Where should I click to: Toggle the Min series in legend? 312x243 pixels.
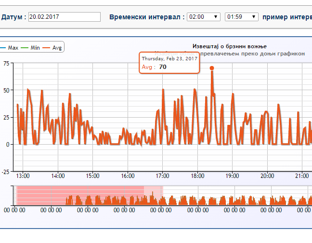coord(34,48)
